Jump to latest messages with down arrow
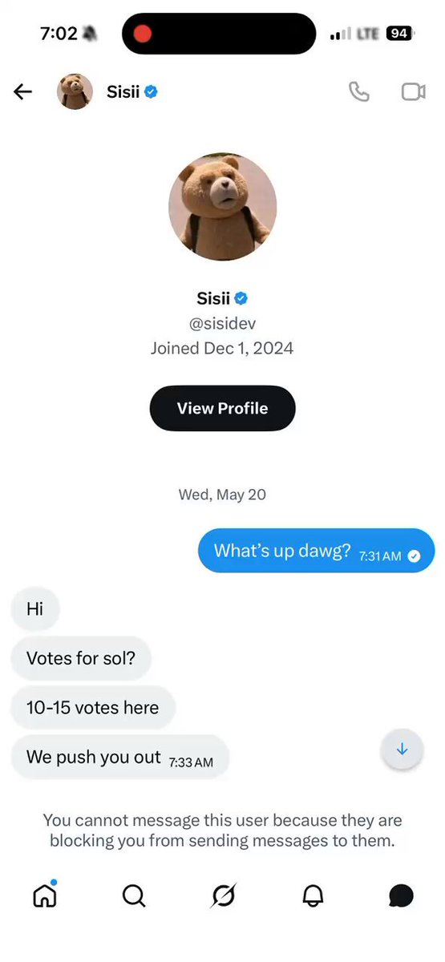 tap(402, 749)
